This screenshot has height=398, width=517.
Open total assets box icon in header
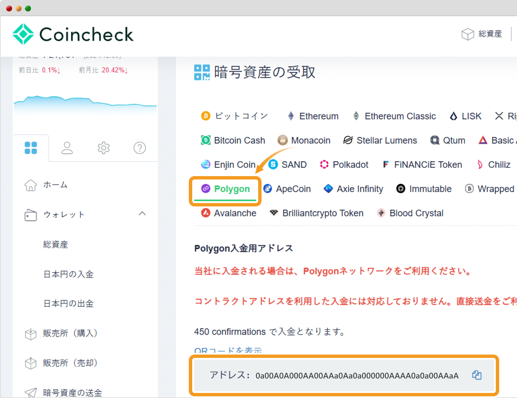coord(468,34)
